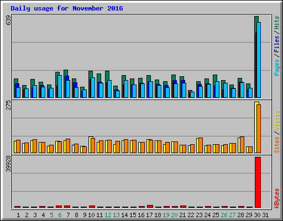Viewport: 283px width, 221px height.
Task: Click the green hits bar for day 7
Action: 66,73
